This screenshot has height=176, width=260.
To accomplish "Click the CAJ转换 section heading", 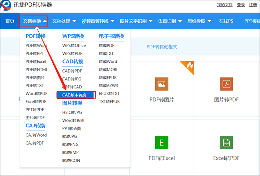I will point(35,126).
